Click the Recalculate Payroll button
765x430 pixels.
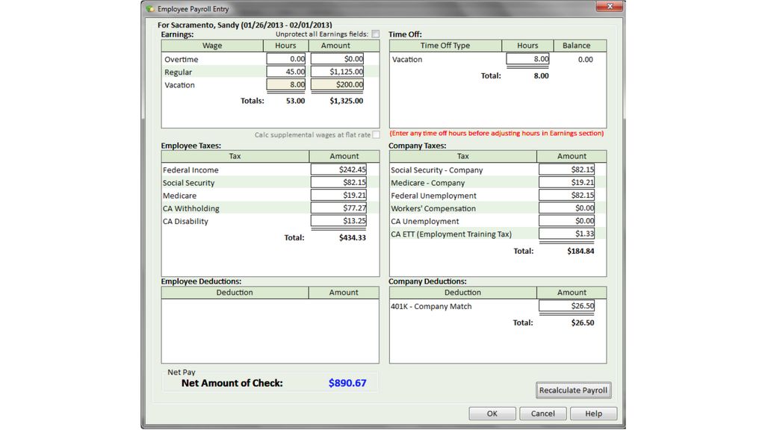point(573,390)
